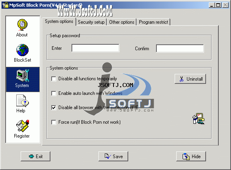231x170 pixels.
Task: Toggle Disable all functions temporarily
Action: (54, 79)
